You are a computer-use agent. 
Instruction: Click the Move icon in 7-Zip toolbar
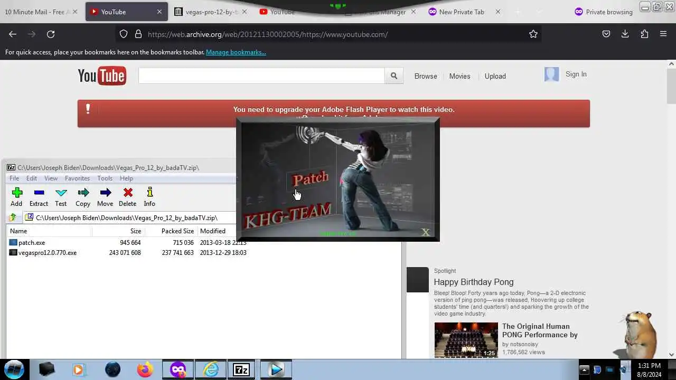click(105, 197)
